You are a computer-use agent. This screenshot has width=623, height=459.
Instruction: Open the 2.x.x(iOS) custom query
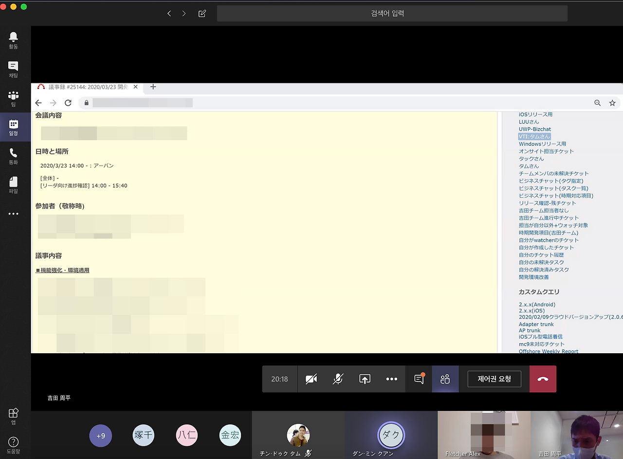tap(531, 310)
